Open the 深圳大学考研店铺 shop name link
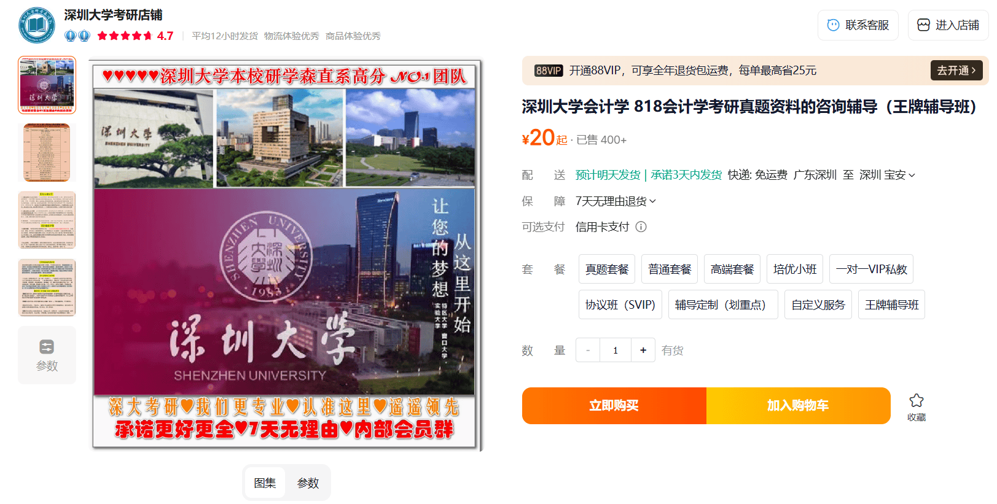Screen dimensions: 997x504 pos(114,15)
